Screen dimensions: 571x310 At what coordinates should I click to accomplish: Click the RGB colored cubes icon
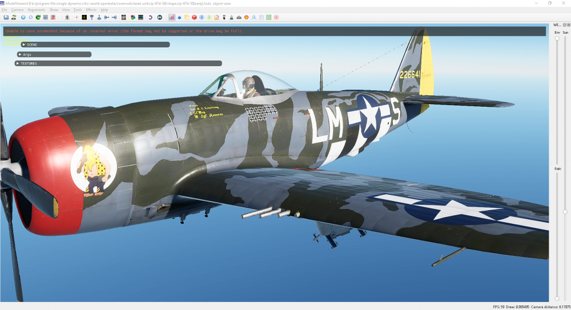coord(133,17)
